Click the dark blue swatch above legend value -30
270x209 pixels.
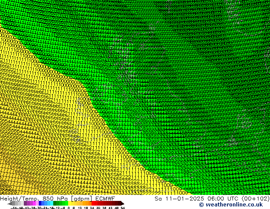[x=40, y=203]
